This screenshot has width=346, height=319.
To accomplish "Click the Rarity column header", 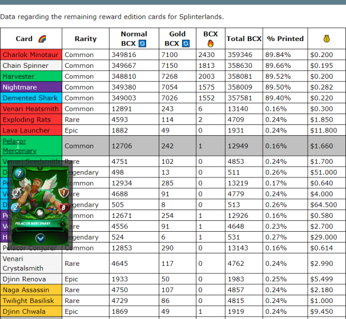I will coord(86,39).
